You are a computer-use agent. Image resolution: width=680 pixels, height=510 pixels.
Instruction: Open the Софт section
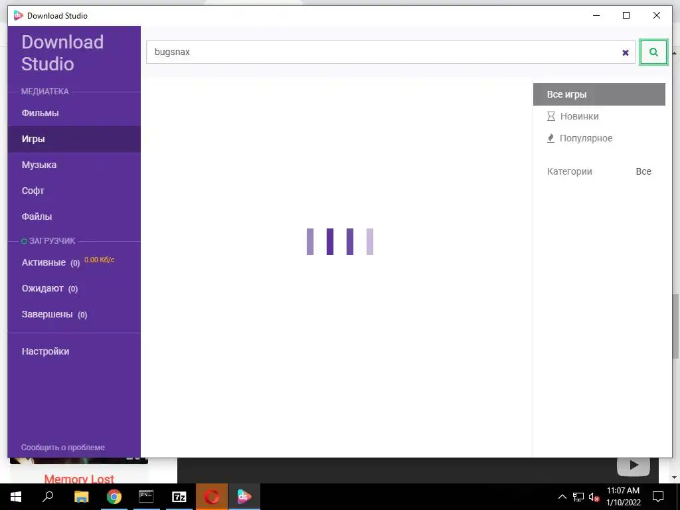click(x=74, y=191)
